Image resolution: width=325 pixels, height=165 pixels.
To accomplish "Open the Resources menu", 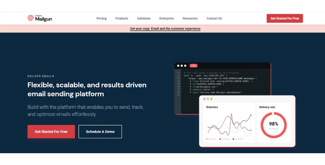I will point(190,18).
